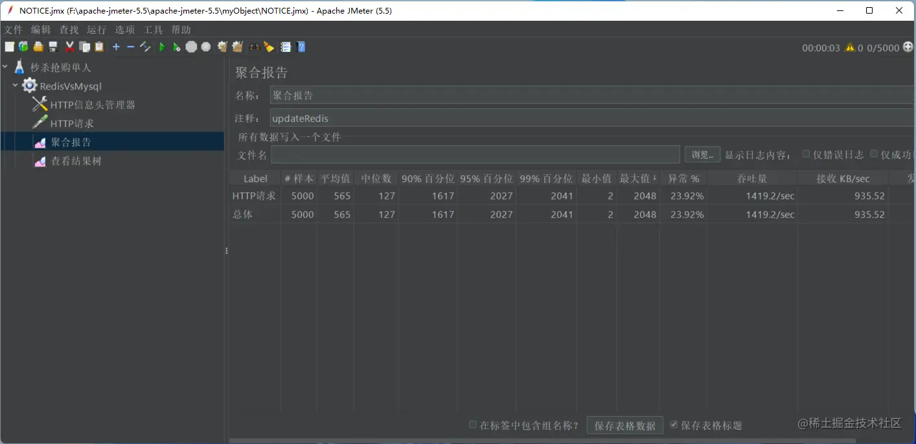This screenshot has width=916, height=444.
Task: Click the 中位数 column header
Action: [x=376, y=178]
